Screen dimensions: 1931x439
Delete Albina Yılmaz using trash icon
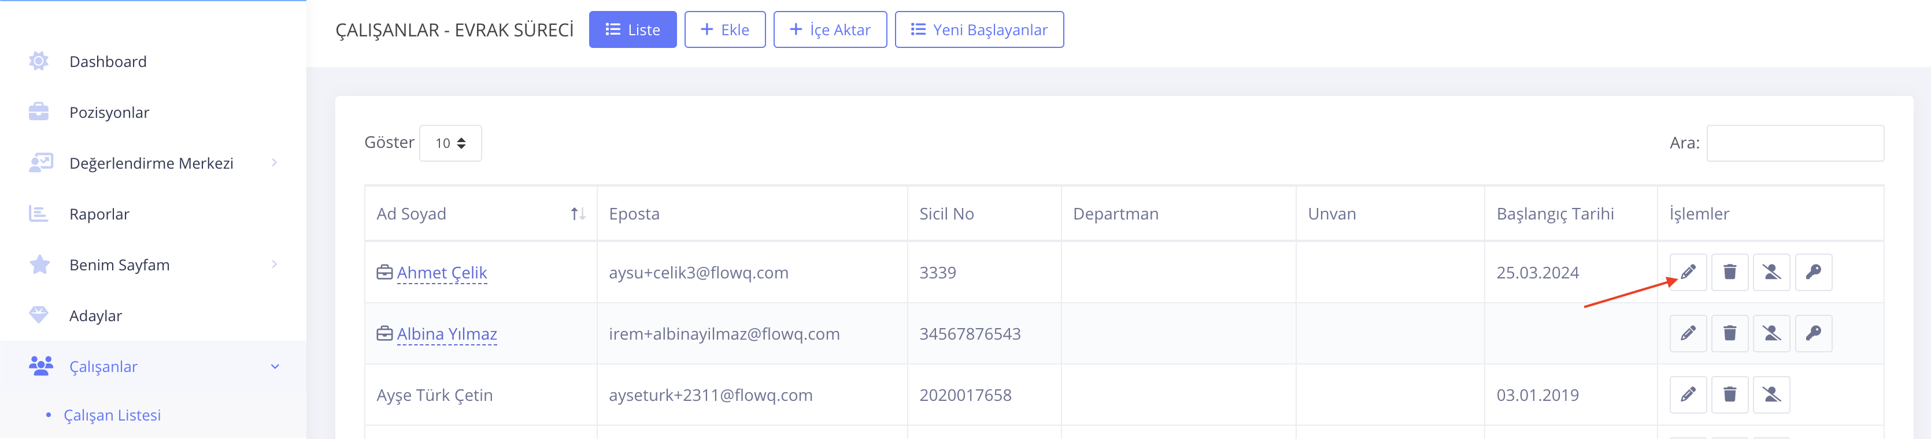[1729, 333]
